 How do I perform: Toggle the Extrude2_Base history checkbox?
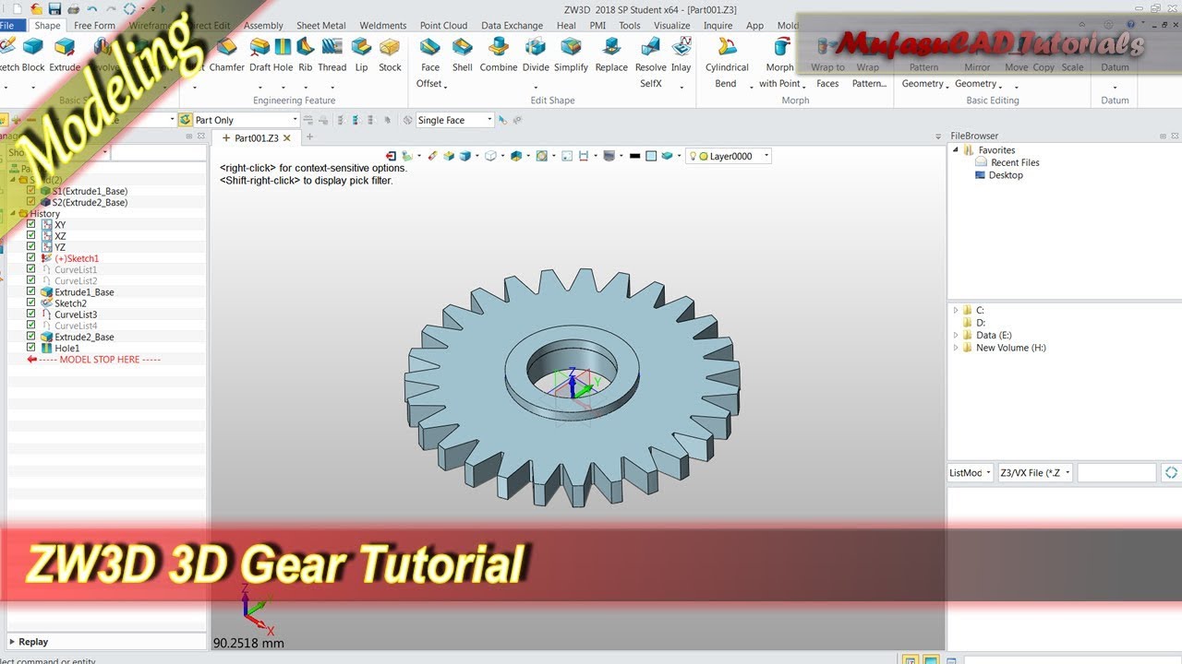click(x=31, y=337)
